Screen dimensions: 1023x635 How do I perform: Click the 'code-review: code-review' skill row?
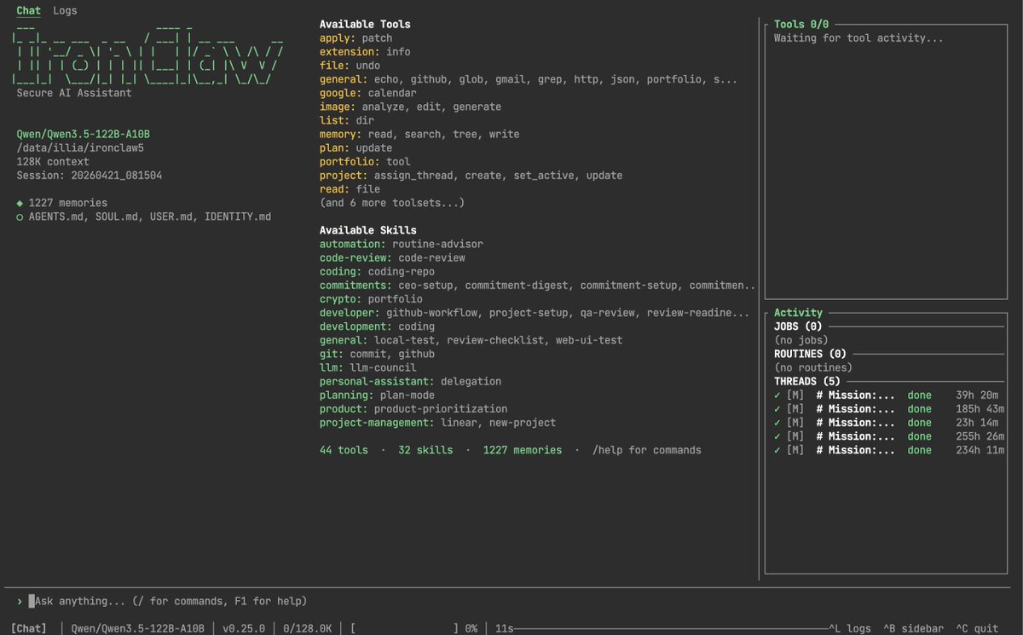392,257
